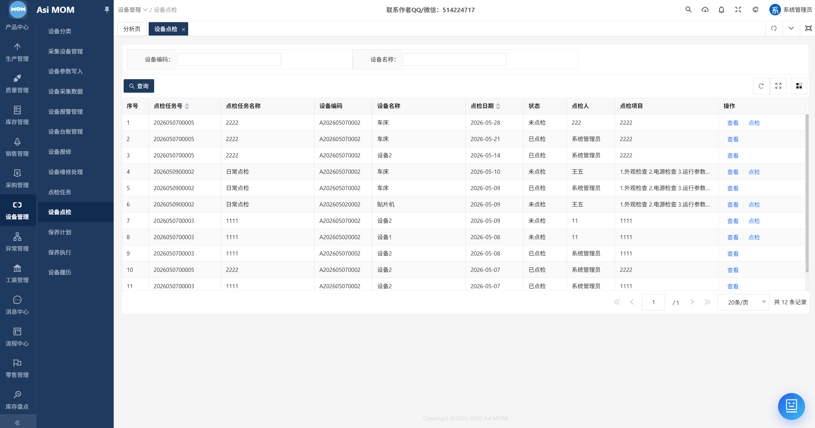
Task: Open tab options dropdown chevron
Action: (791, 29)
